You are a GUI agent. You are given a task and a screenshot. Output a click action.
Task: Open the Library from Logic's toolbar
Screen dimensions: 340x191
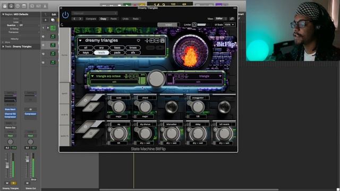point(5,6)
